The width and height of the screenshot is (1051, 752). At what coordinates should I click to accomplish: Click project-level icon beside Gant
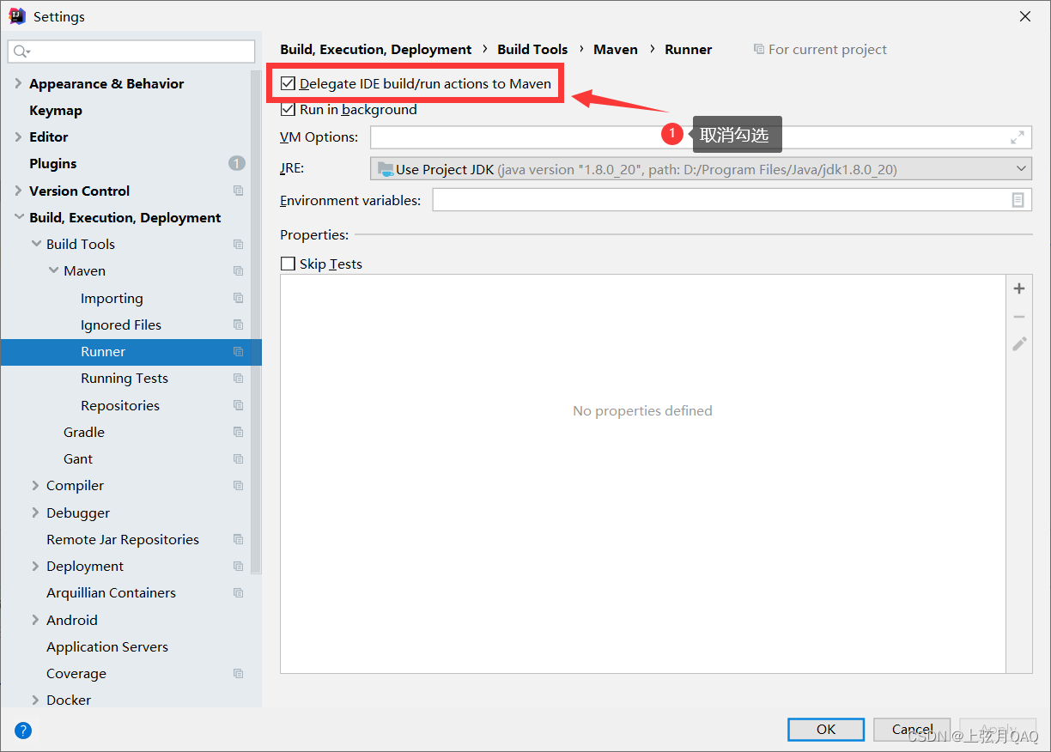(x=239, y=458)
